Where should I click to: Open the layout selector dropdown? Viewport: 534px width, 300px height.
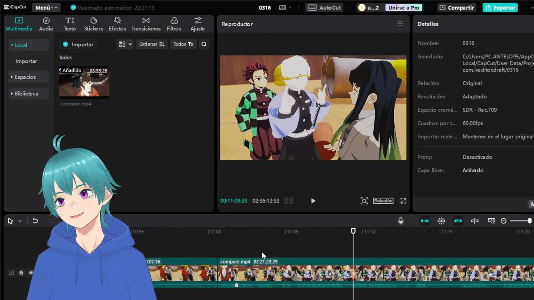[x=285, y=7]
